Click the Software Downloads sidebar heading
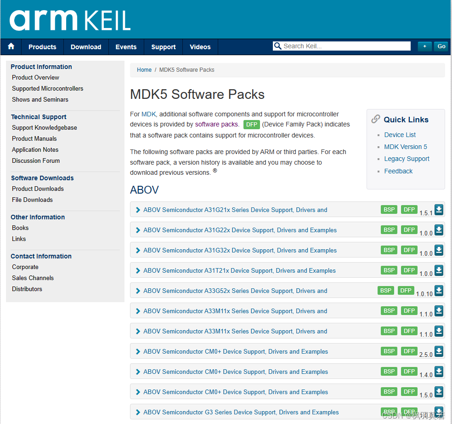Viewport: 452px width, 424px height. [42, 178]
